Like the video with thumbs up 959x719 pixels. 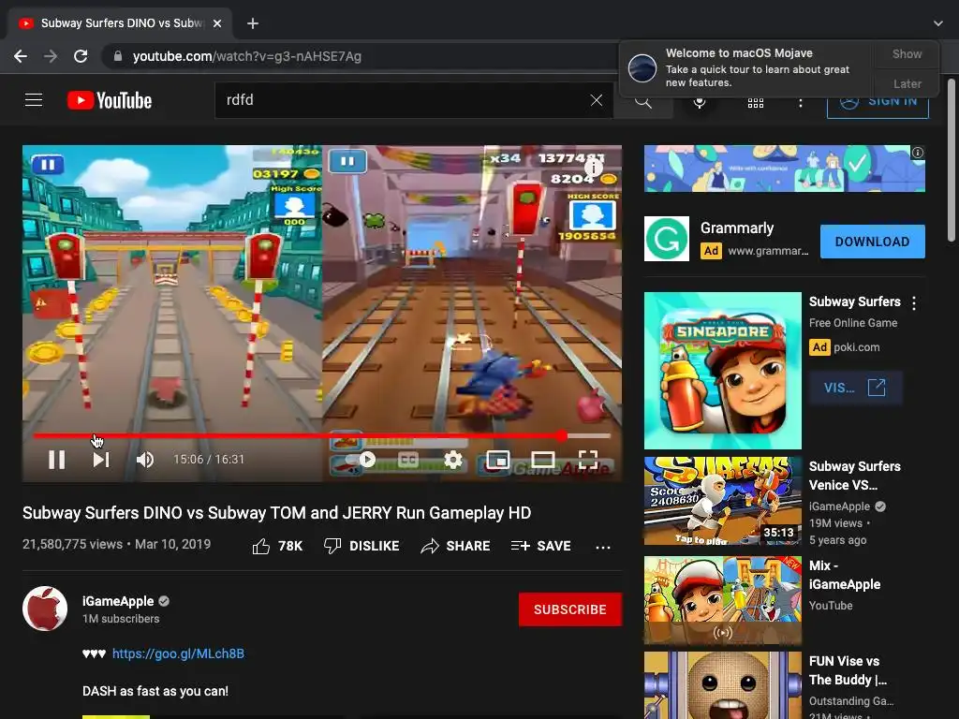(277, 546)
